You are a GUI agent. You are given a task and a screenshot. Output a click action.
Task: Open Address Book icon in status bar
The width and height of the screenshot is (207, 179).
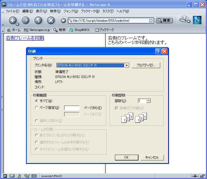pyautogui.click(x=34, y=176)
